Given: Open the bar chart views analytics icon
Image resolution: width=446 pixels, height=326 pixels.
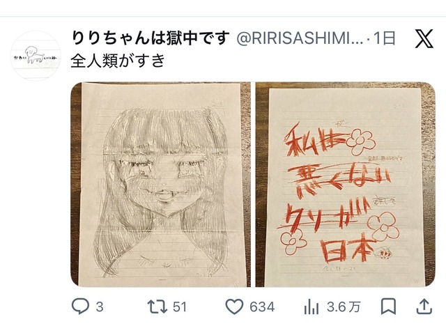Looking at the screenshot, I should pyautogui.click(x=311, y=307).
